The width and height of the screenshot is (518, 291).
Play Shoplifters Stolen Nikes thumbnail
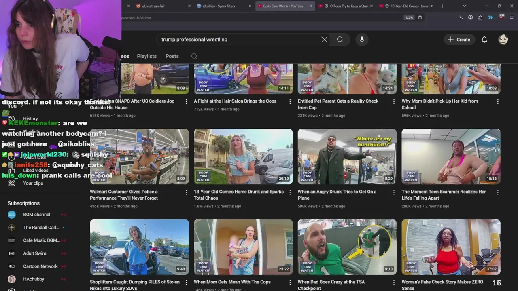click(x=139, y=247)
